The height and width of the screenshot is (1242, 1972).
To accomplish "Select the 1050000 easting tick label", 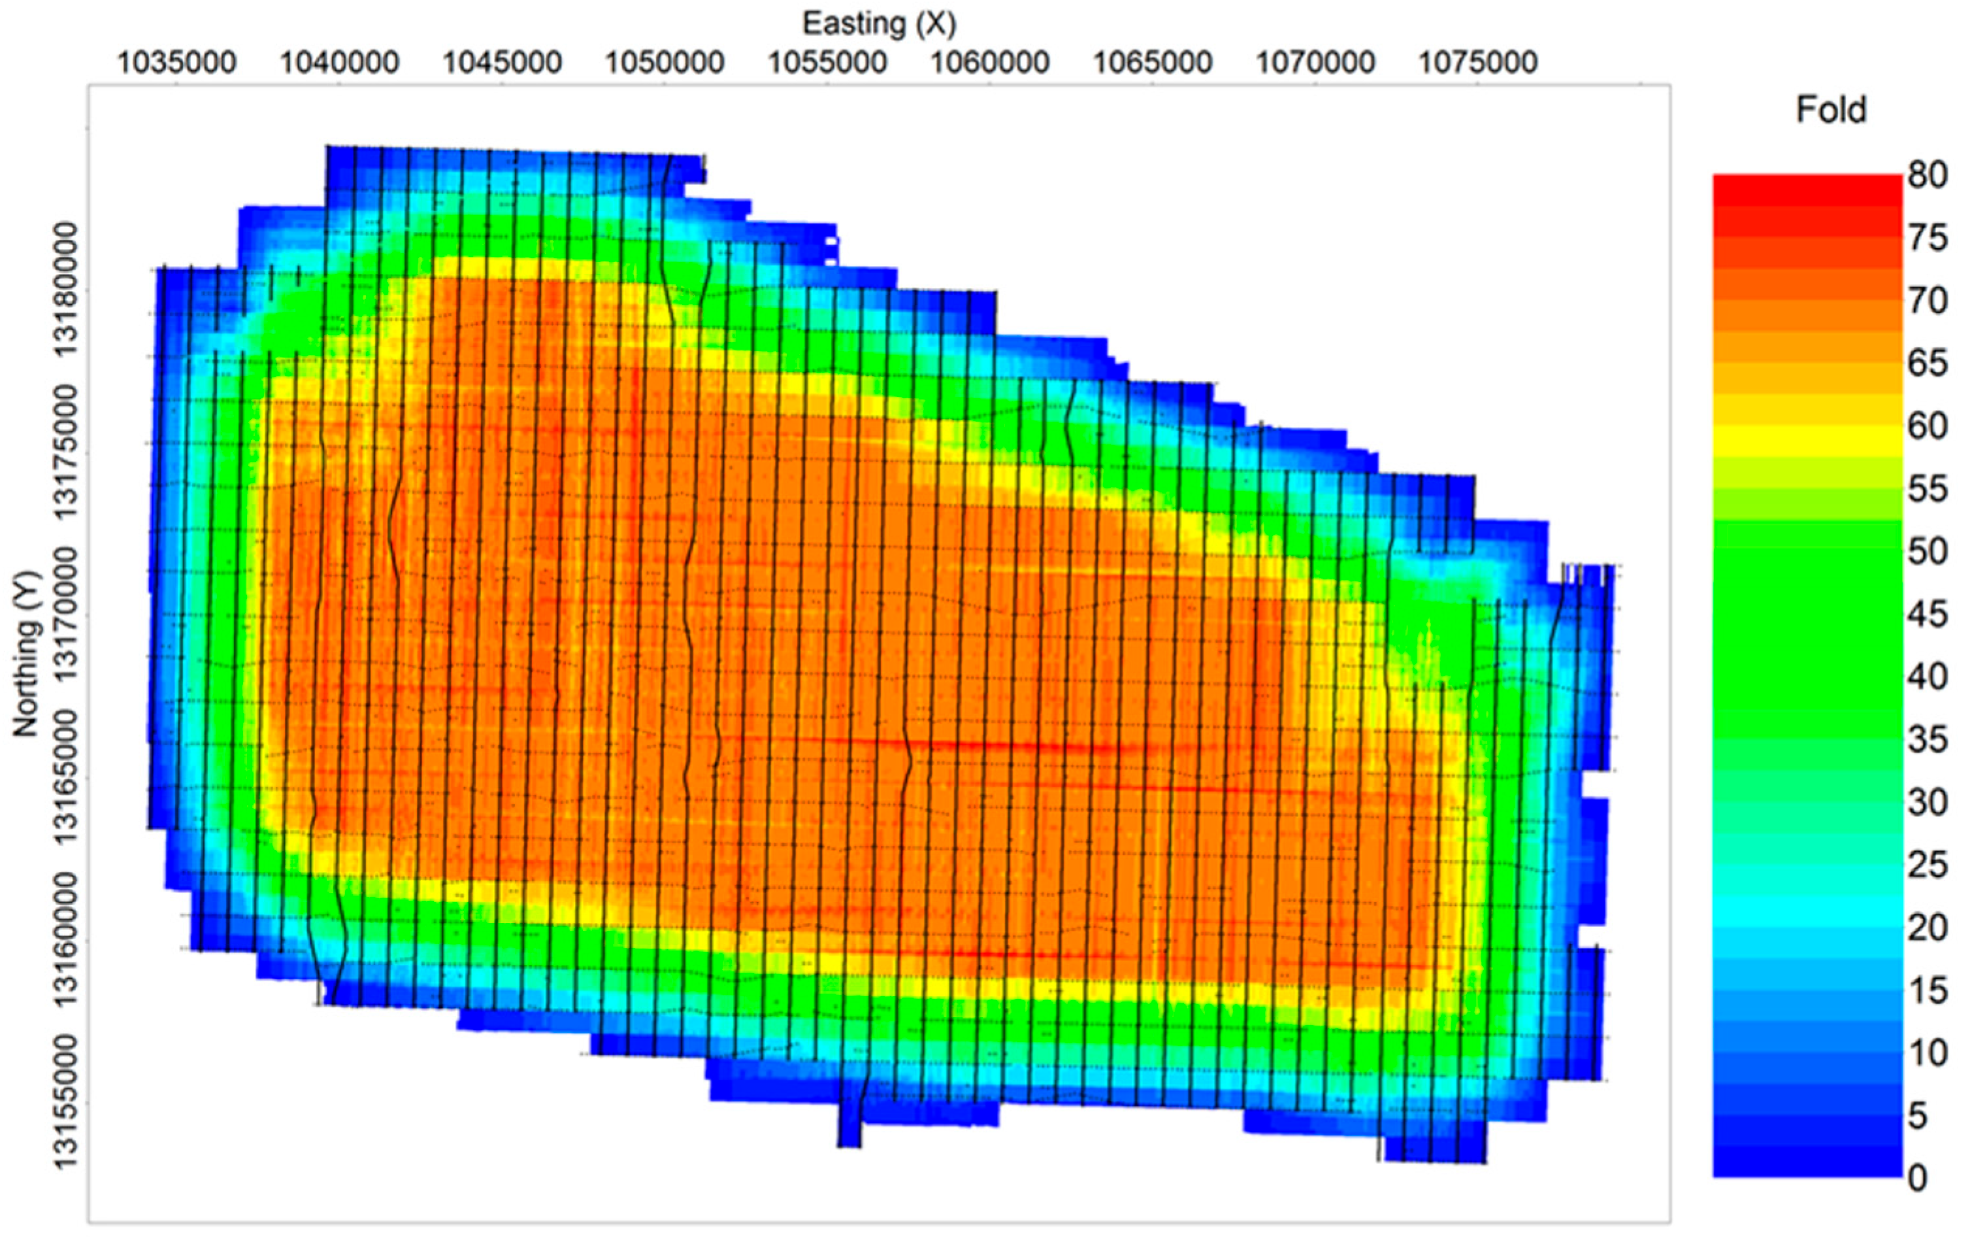I will [664, 62].
